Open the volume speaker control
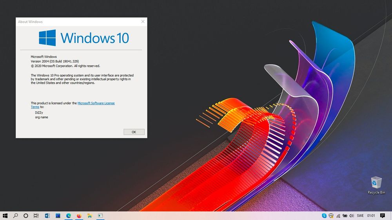The height and width of the screenshot is (220, 392). [x=352, y=216]
